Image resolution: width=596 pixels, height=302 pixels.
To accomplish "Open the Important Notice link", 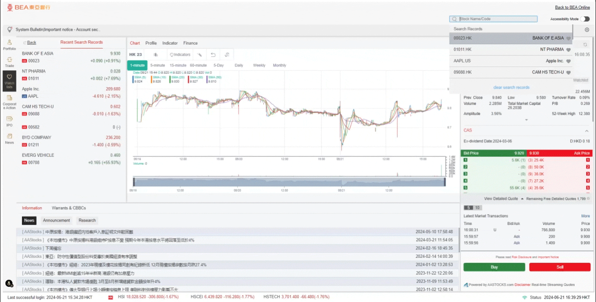I will click(548, 257).
